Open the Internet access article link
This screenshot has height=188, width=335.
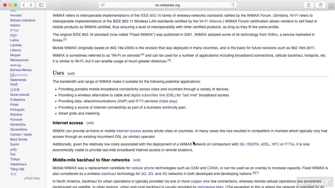click(x=129, y=131)
